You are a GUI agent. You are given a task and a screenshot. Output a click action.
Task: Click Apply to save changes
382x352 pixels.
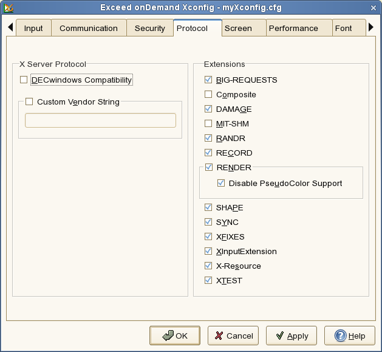coord(292,336)
